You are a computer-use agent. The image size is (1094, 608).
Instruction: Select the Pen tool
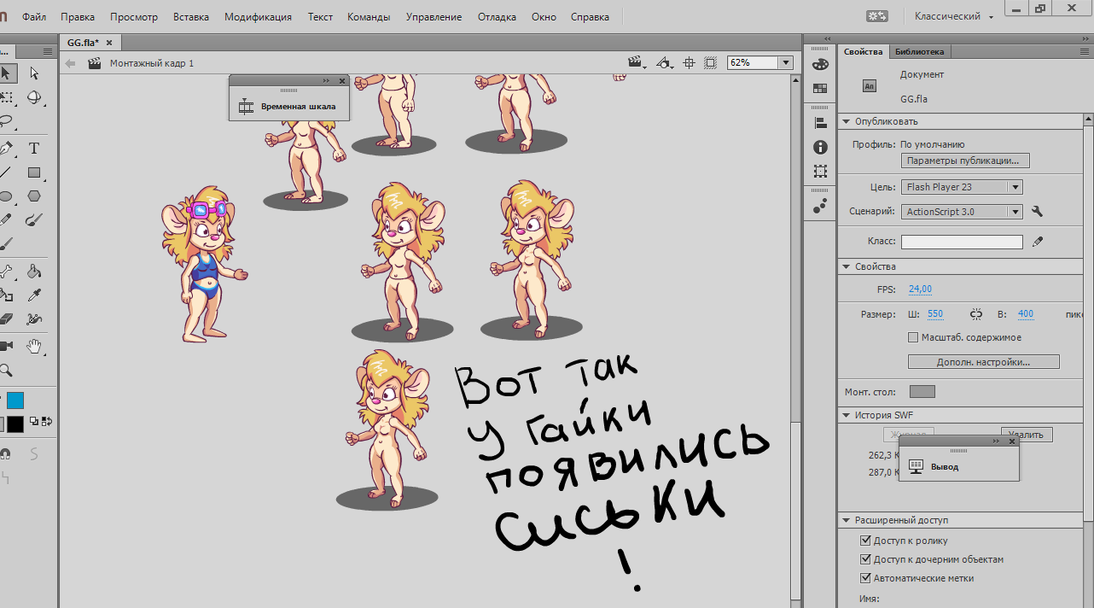tap(5, 148)
